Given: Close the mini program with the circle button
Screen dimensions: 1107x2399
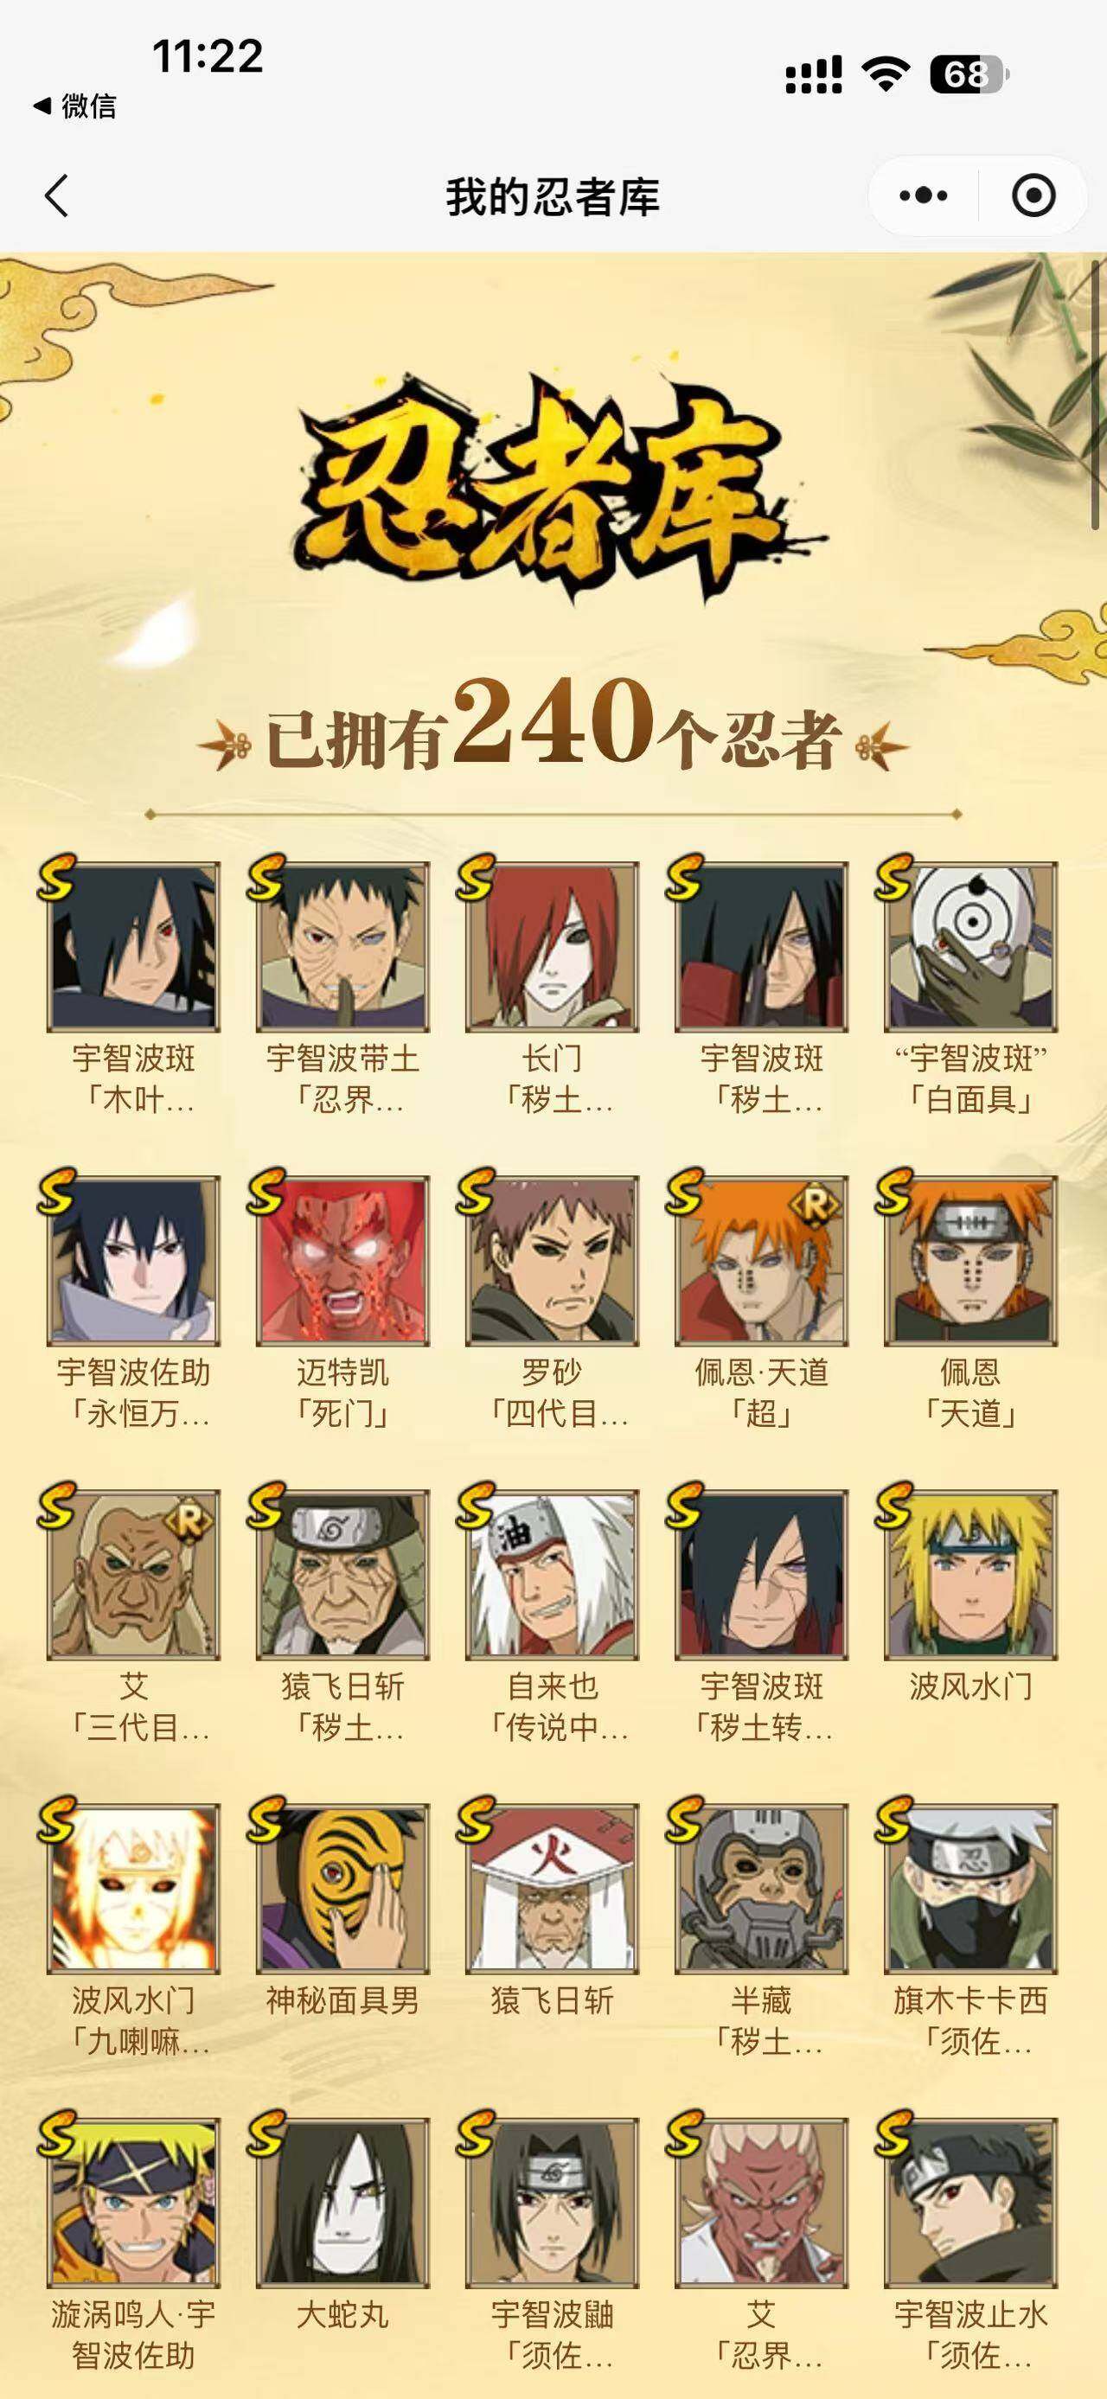Looking at the screenshot, I should [1033, 195].
